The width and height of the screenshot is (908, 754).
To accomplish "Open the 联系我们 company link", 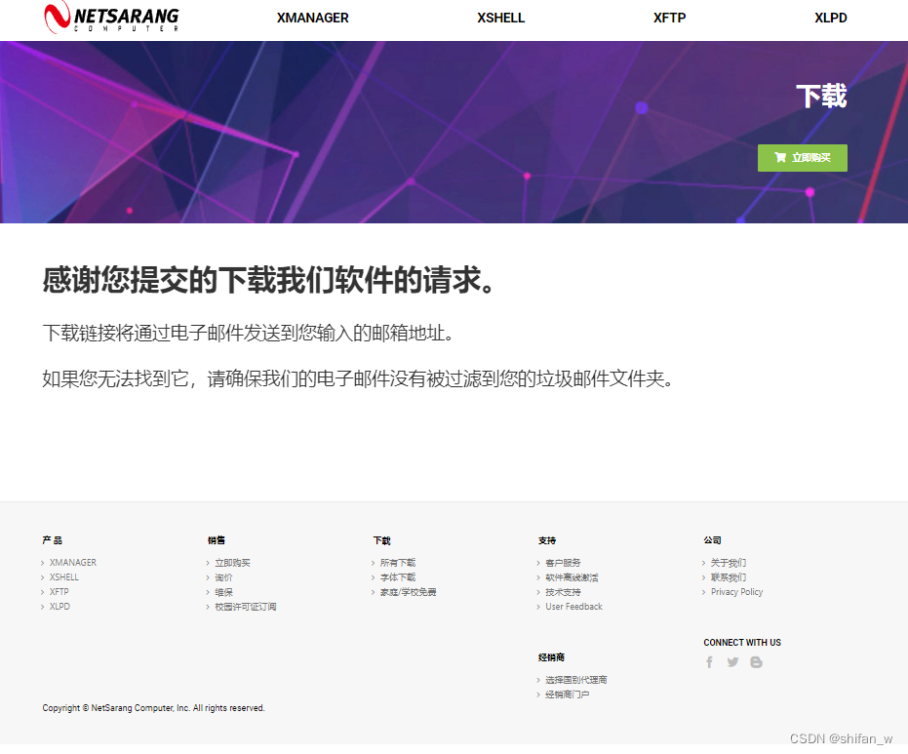I will tap(729, 577).
